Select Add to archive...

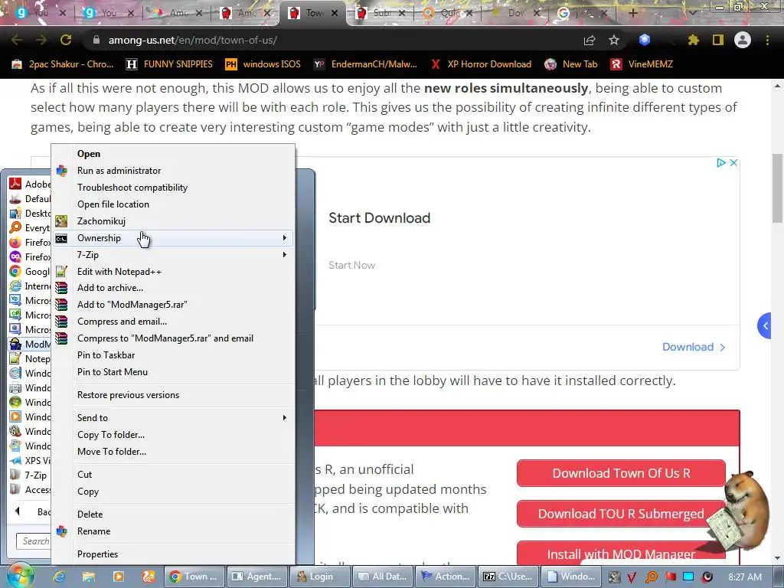pyautogui.click(x=173, y=288)
